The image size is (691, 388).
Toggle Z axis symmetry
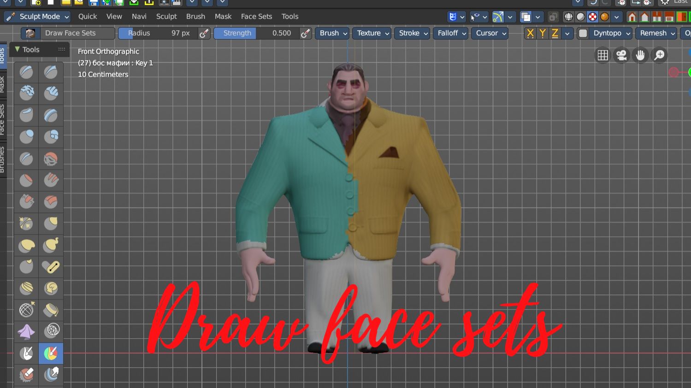coord(555,33)
